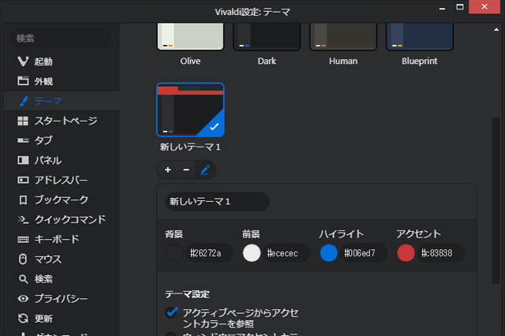Click the pencil edit theme icon
Screen dimensions: 505x336
(x=205, y=170)
